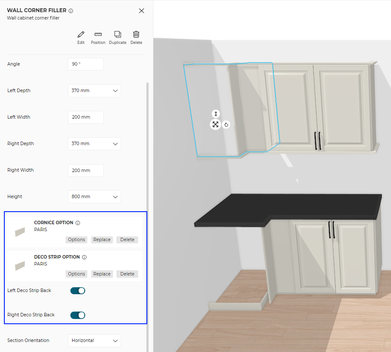Click info icon beside Wall Corner Filler
This screenshot has width=391, height=352.
71,11
